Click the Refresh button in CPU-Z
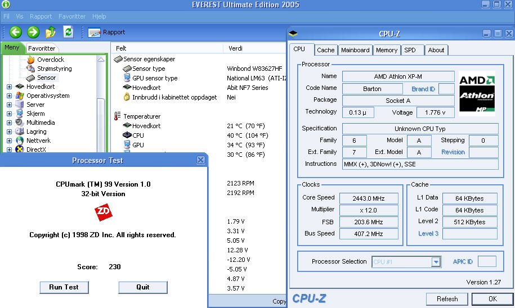Viewport: 515px width, 308px height. (447, 299)
